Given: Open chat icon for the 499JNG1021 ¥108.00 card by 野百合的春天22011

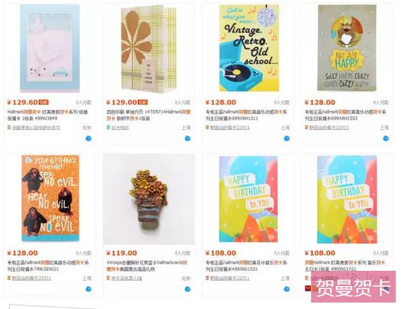Looking at the screenshot, I should click(287, 289).
